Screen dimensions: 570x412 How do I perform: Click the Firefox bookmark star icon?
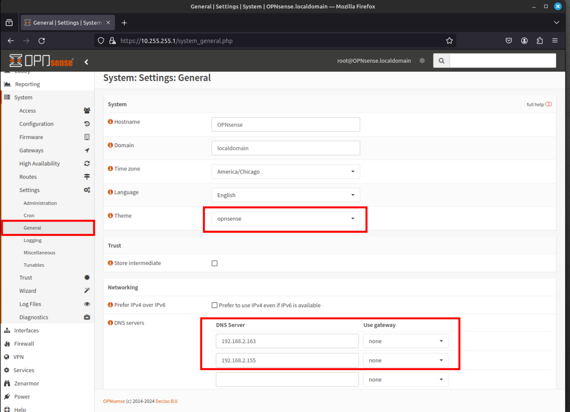tap(449, 41)
